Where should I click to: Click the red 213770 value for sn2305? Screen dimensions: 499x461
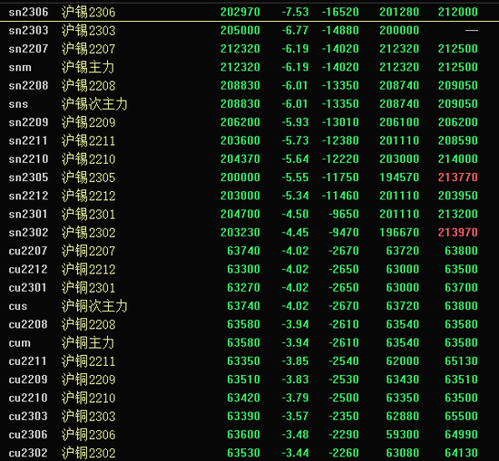point(458,178)
